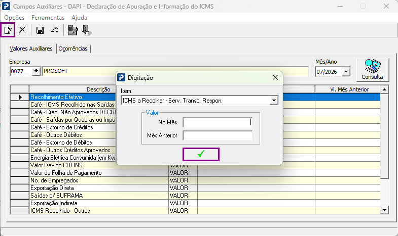Open the Opções menu
This screenshot has width=398, height=236.
pos(14,18)
